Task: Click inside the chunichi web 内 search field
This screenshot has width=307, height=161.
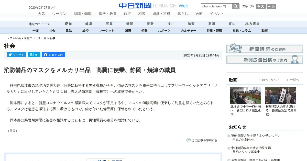Action: coord(216,6)
